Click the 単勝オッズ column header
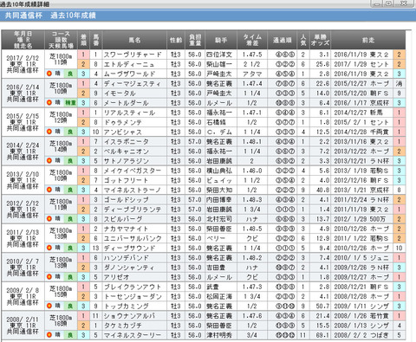The height and width of the screenshot is (342, 416). click(320, 40)
